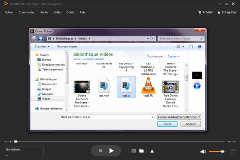Toggle the preview pane button

(191, 47)
